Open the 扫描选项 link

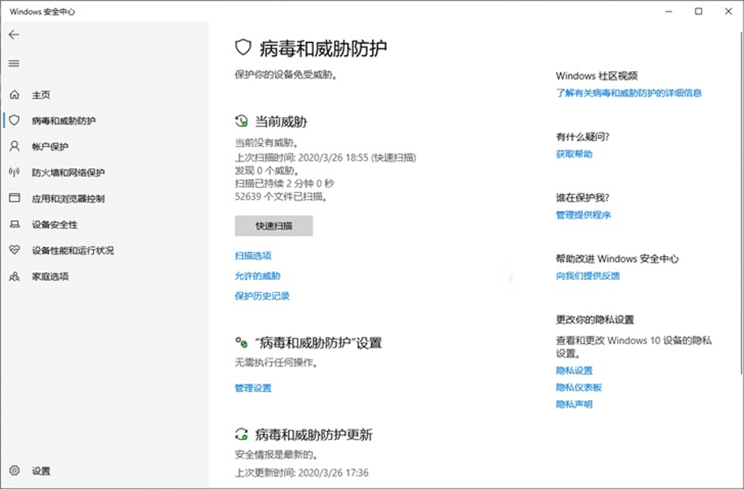(253, 256)
